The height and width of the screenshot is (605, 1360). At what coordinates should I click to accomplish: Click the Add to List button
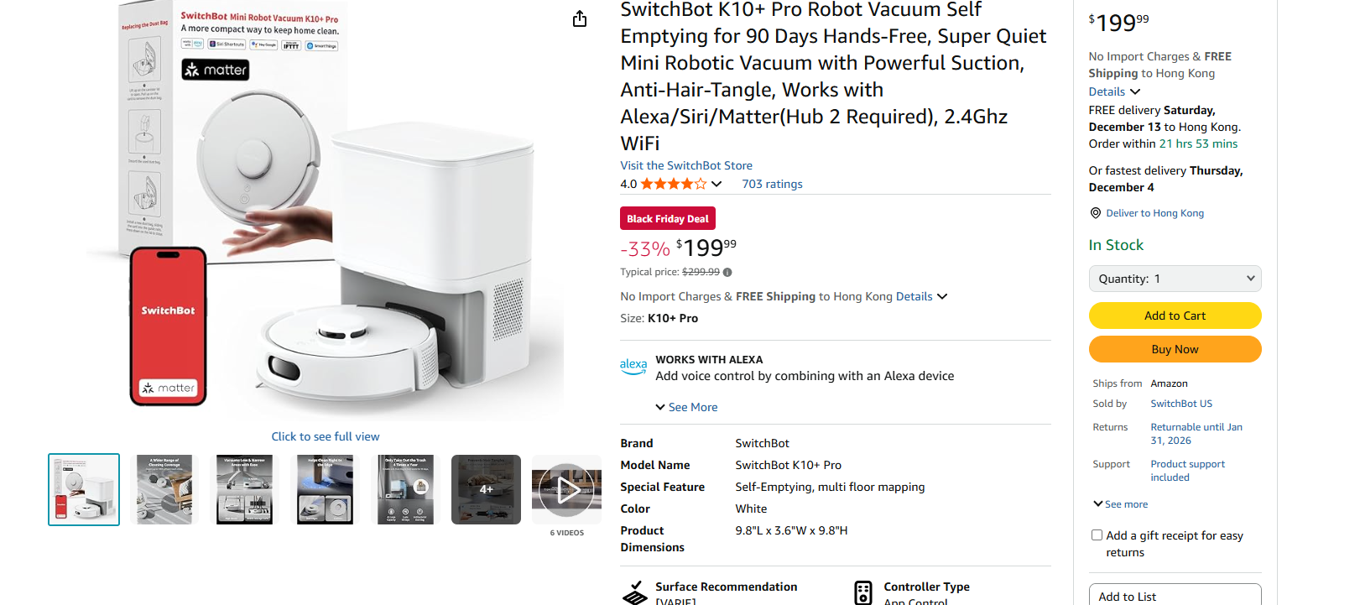[1175, 597]
